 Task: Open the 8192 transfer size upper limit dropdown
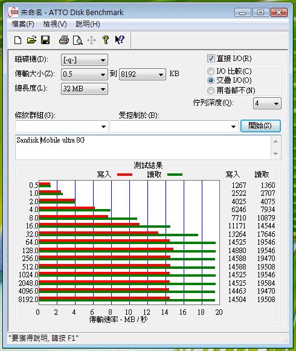(x=143, y=74)
